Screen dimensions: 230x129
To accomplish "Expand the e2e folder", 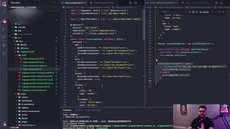I will pos(20,31).
